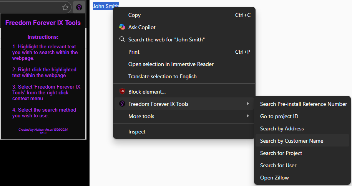Expand the More tools submenu arrow

(248, 116)
